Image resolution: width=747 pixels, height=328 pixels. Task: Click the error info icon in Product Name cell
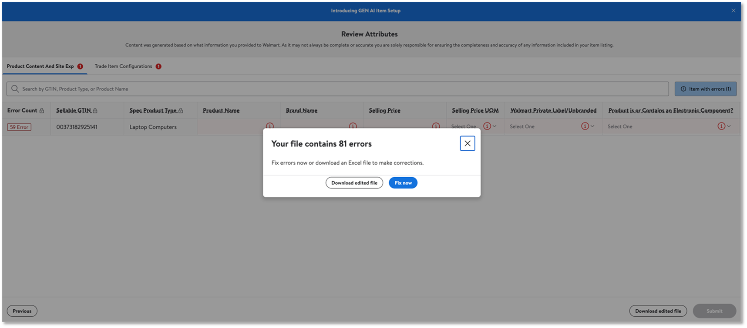click(x=270, y=126)
